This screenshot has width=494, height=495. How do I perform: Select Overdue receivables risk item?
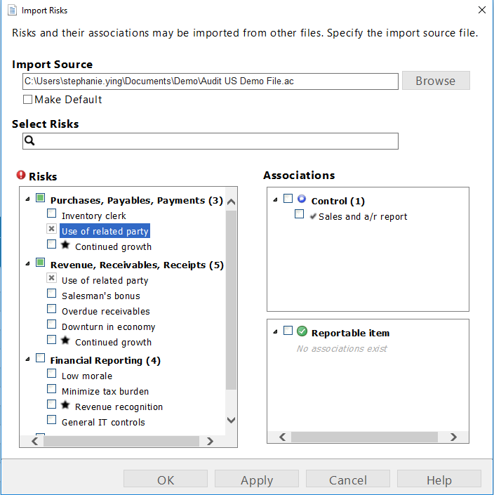(x=105, y=311)
